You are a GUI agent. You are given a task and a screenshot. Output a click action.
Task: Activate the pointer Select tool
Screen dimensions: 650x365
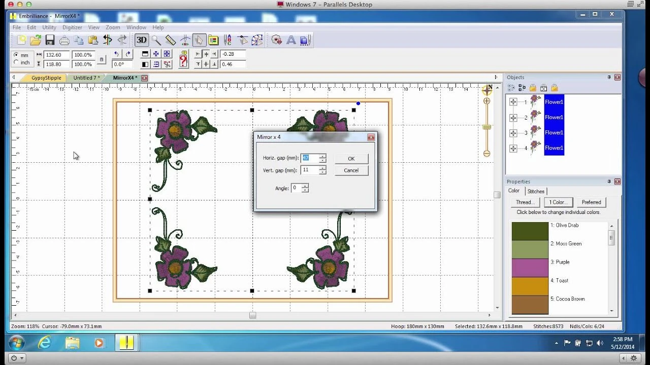coord(199,40)
